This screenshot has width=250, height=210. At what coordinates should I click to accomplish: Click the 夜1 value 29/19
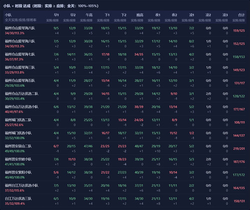(x=156, y=146)
